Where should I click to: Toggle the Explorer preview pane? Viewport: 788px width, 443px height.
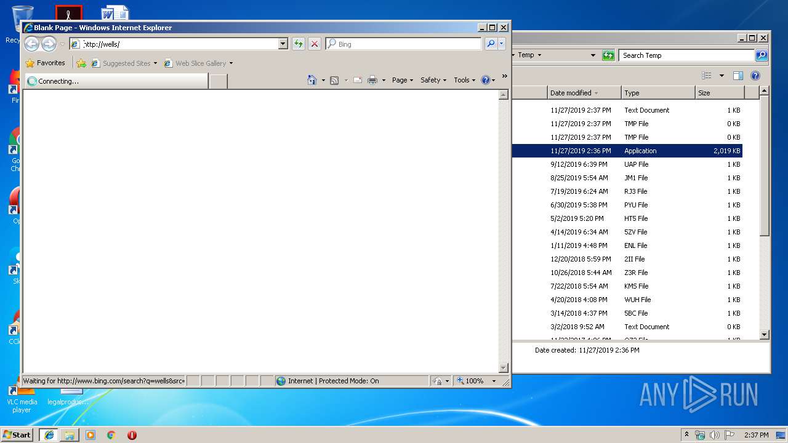click(738, 76)
